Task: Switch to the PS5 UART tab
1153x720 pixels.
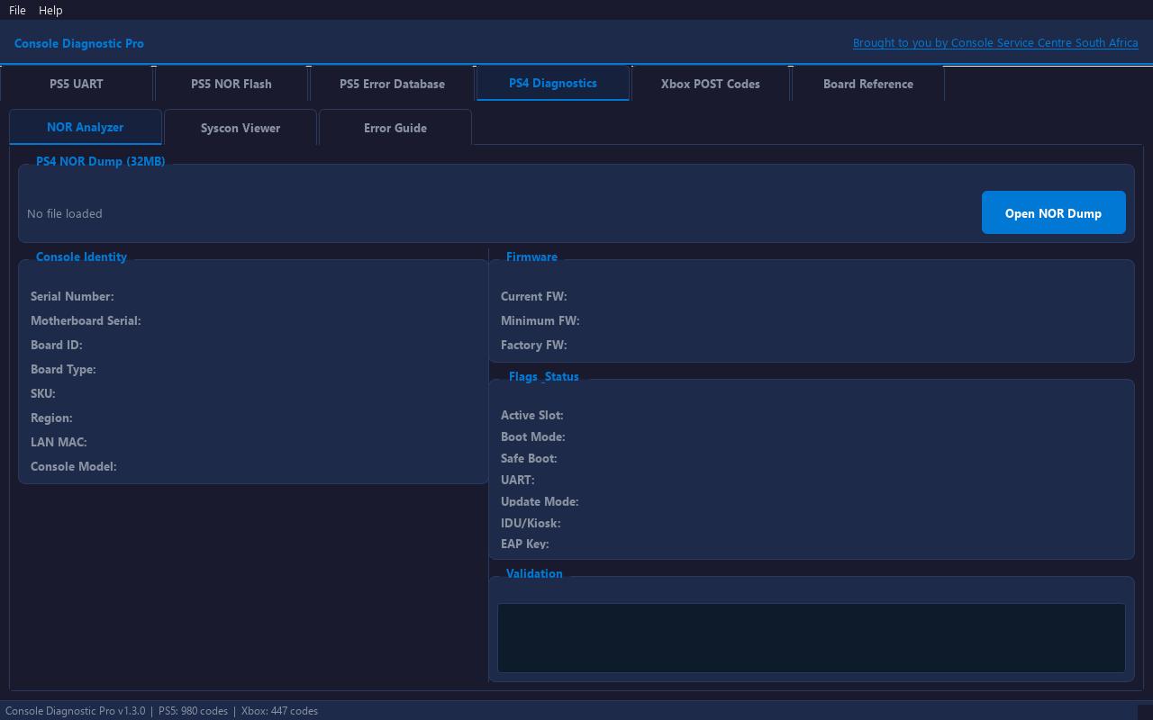Action: coord(77,84)
